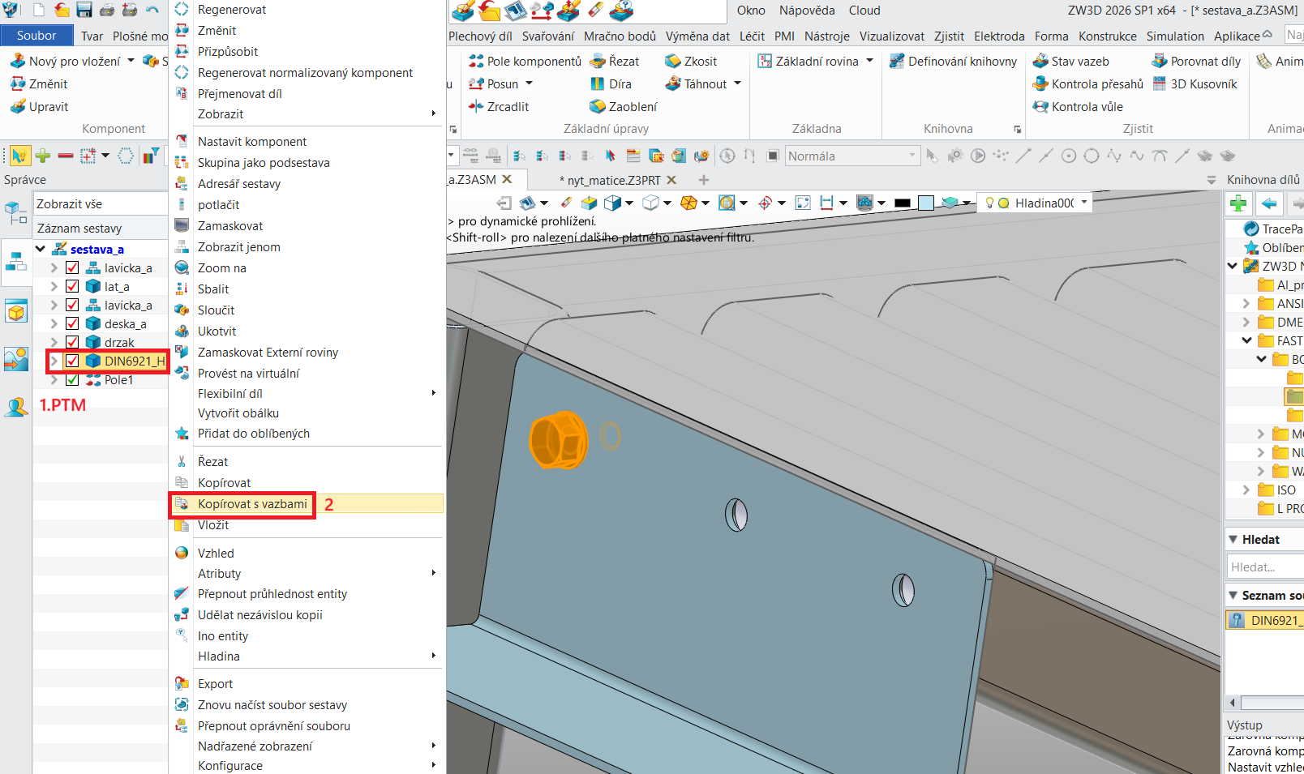Image resolution: width=1304 pixels, height=774 pixels.
Task: Open the Normála filter dropdown
Action: pos(912,156)
